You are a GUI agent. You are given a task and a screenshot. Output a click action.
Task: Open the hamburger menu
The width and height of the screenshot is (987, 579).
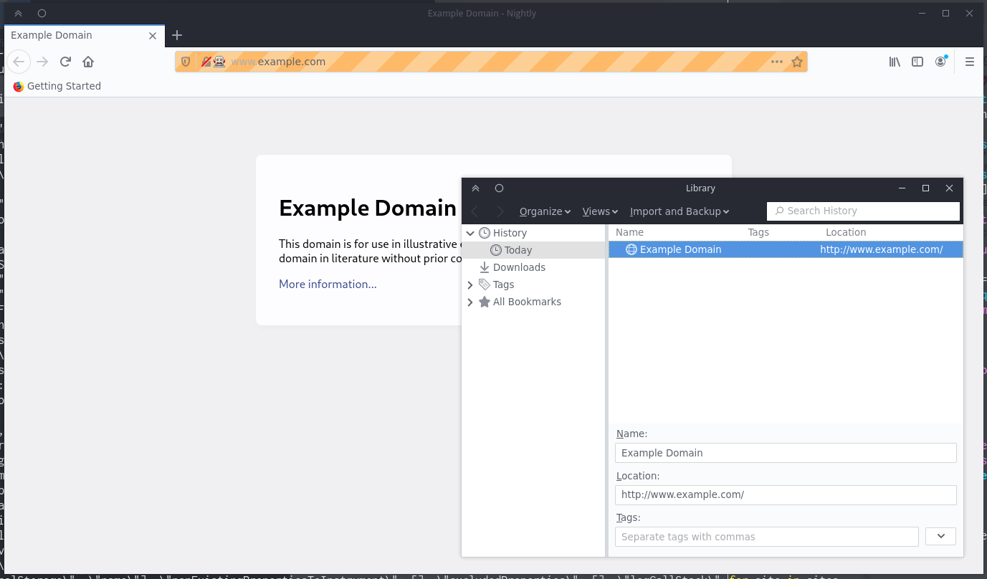[x=969, y=62]
